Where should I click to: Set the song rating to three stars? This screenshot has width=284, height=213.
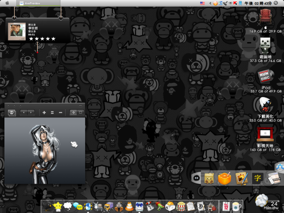coord(42,39)
